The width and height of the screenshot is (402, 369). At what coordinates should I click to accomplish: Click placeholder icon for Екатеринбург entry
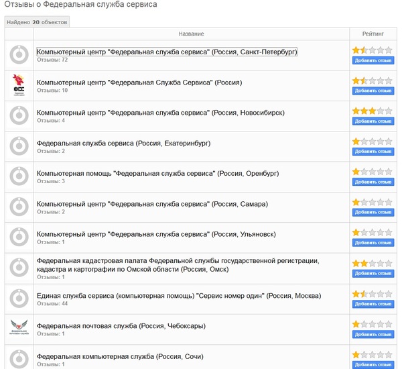(19, 146)
